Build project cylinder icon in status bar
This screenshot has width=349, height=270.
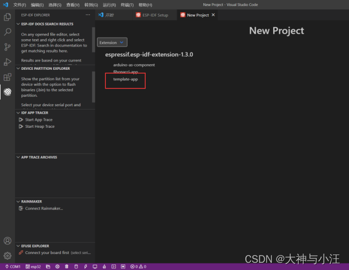pos(76,267)
